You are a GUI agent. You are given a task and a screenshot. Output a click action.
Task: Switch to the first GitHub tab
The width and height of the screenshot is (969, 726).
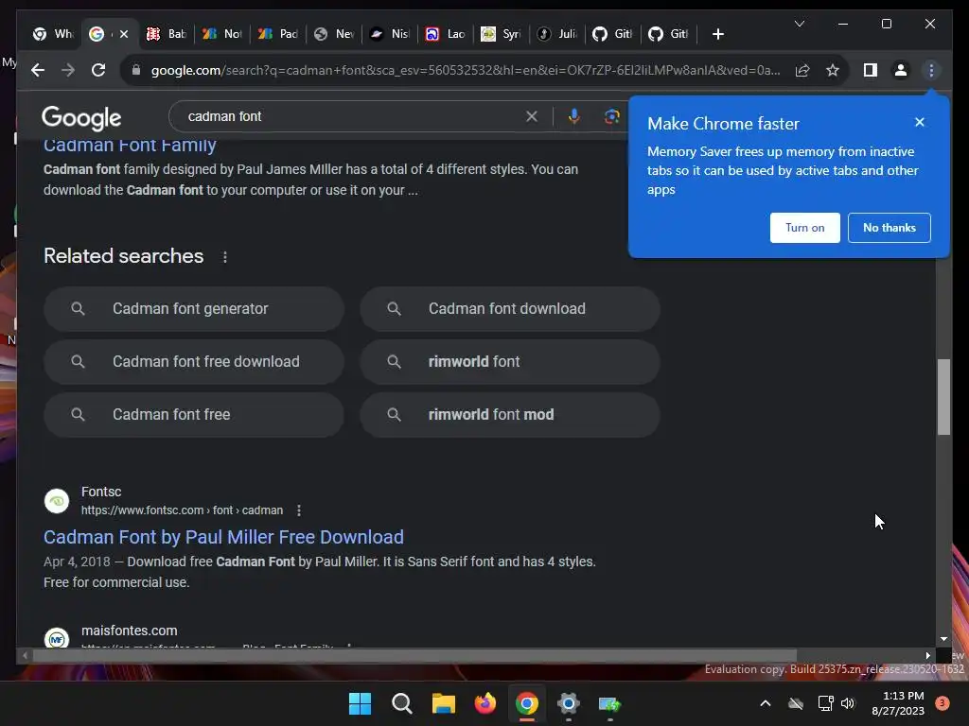pyautogui.click(x=612, y=34)
